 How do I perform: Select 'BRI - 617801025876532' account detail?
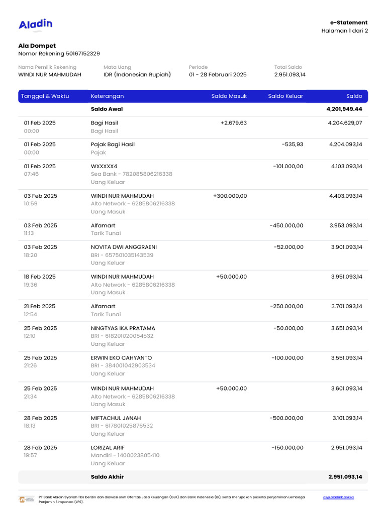pos(122,426)
